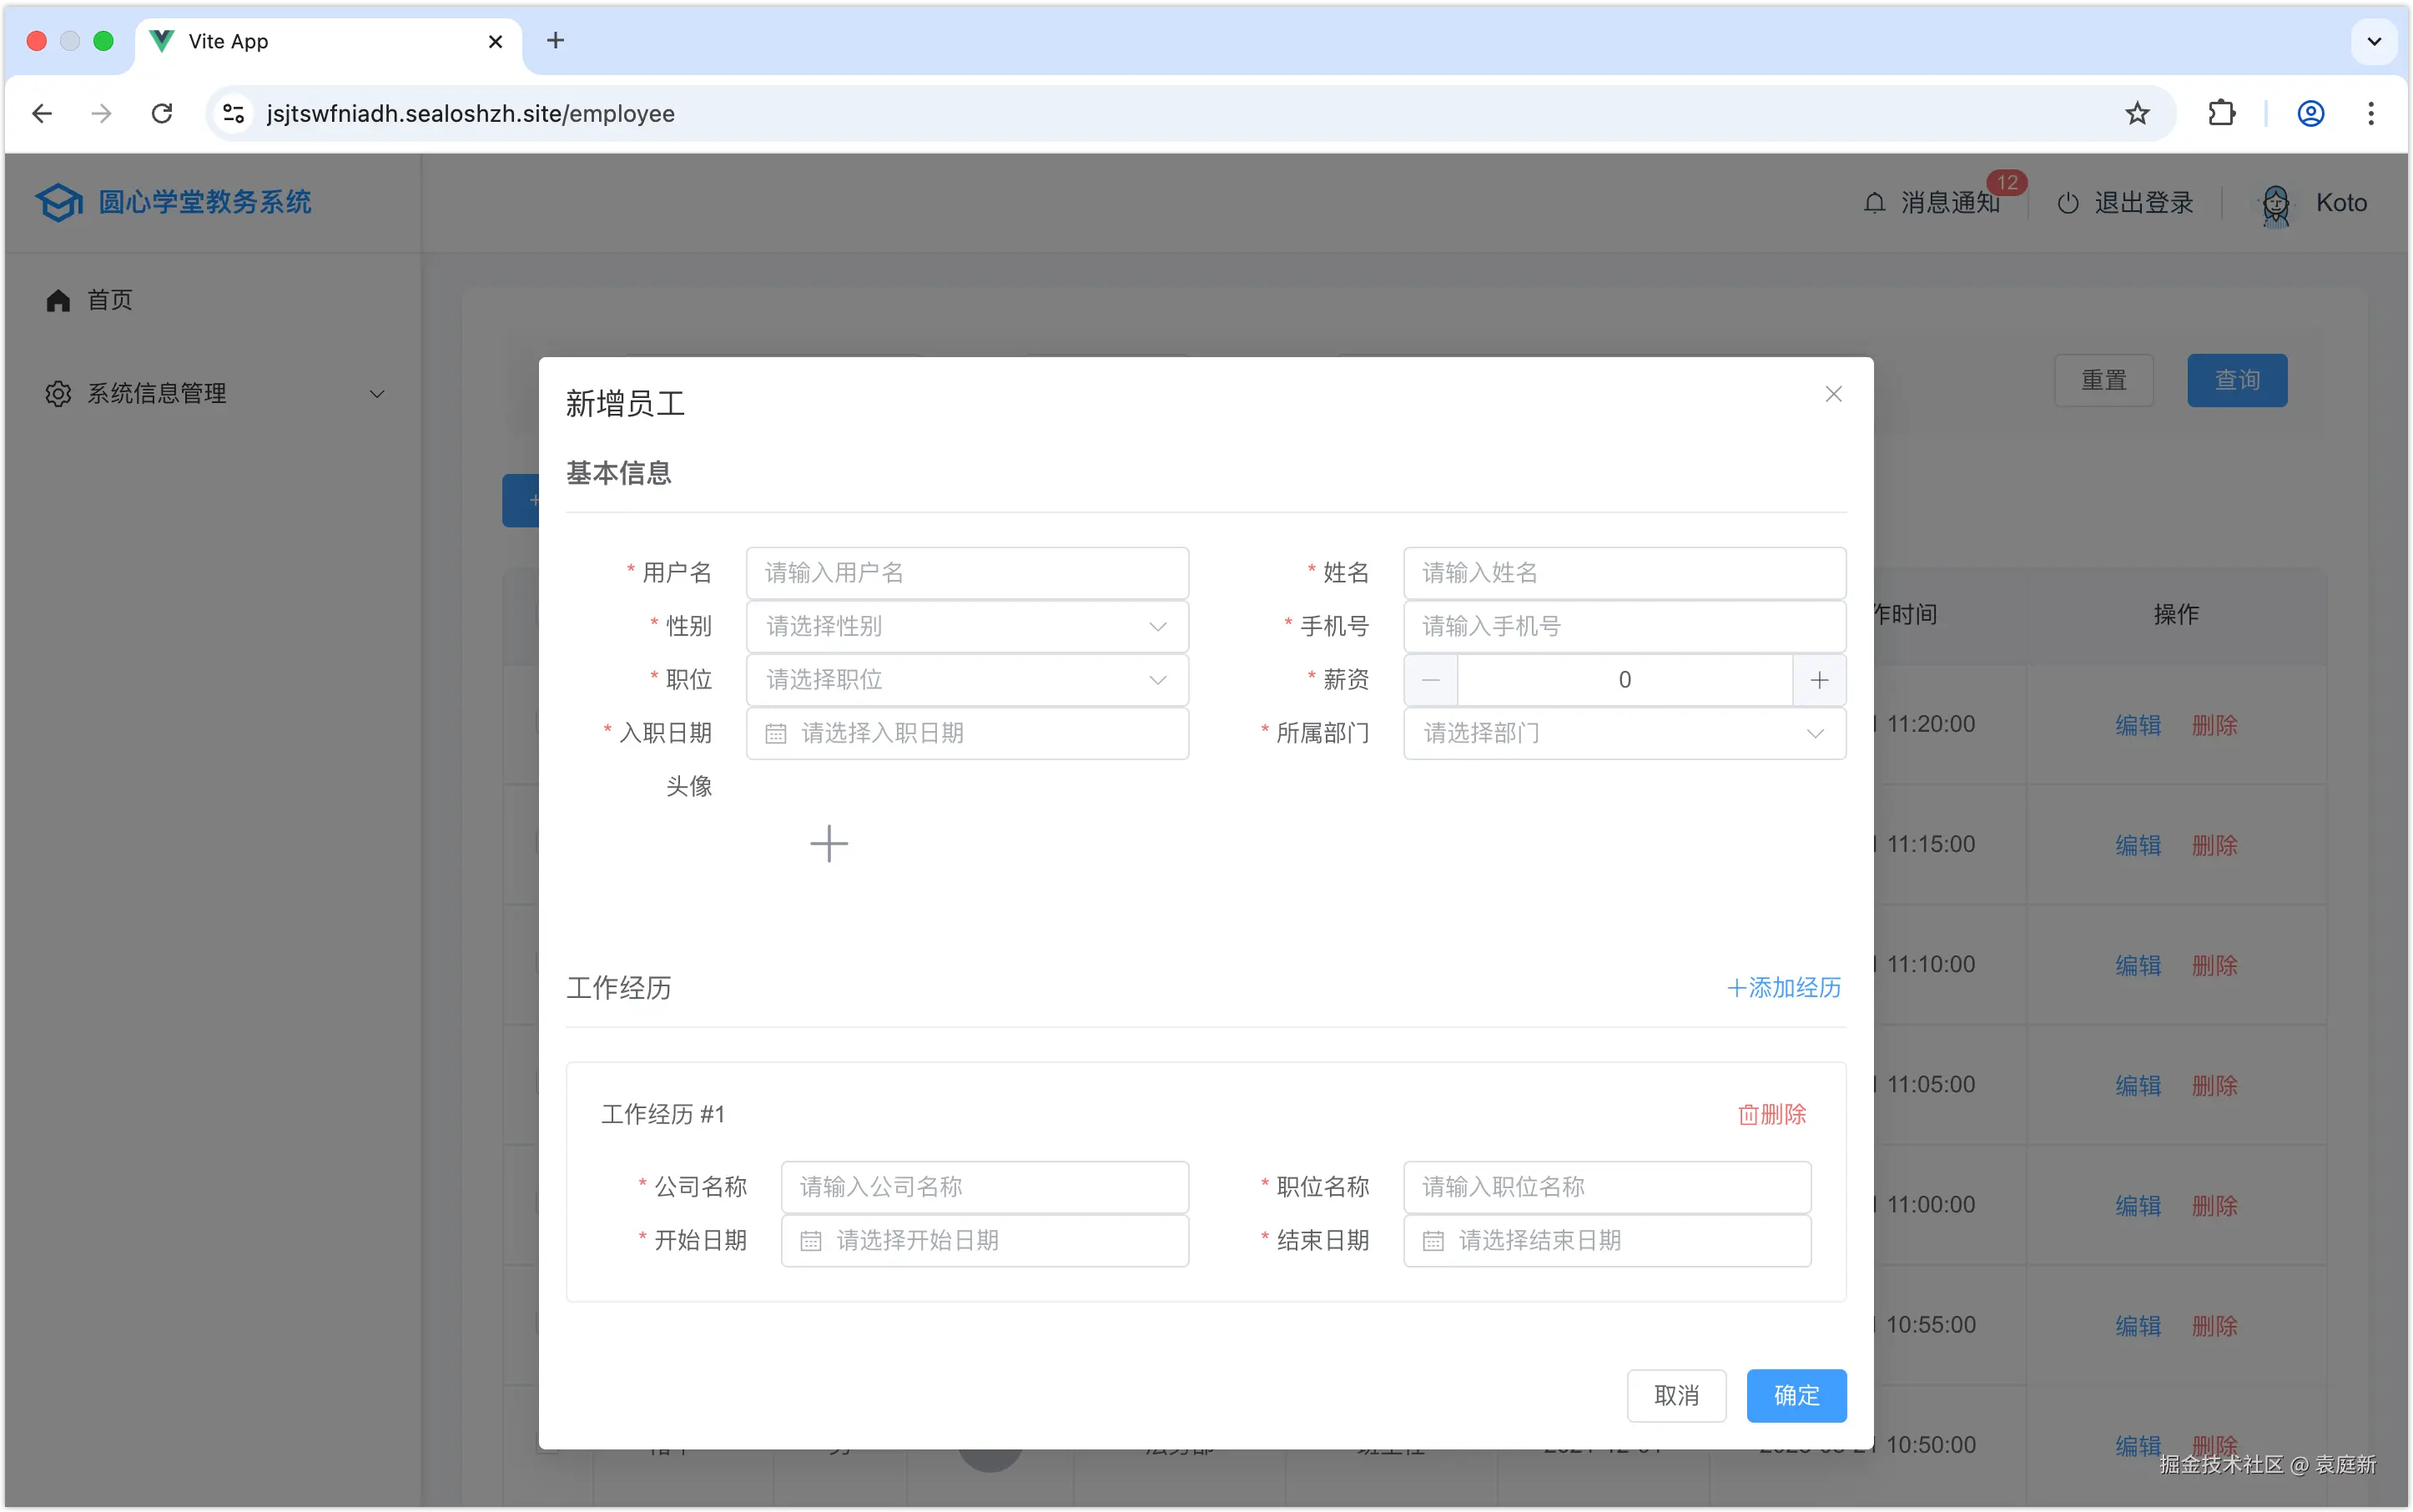Click the 添加经历 link
2413x1512 pixels.
(x=1784, y=988)
